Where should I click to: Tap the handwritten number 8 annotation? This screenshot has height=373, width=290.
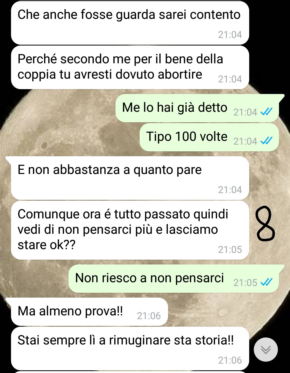[x=265, y=224]
